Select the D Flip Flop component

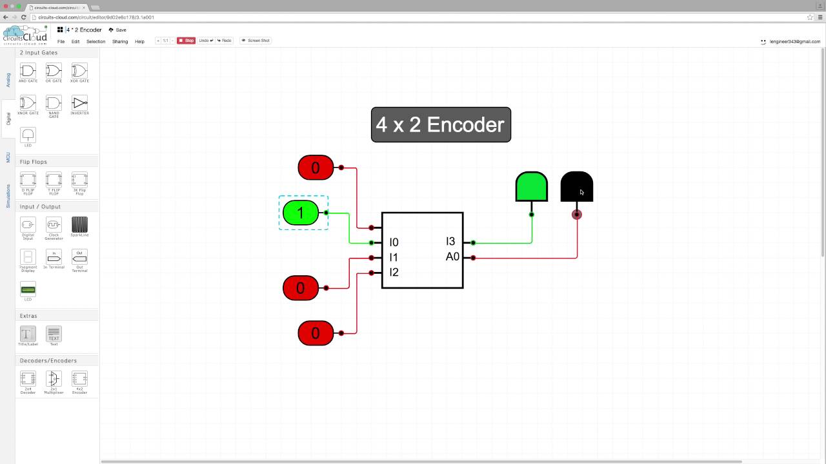pyautogui.click(x=28, y=182)
